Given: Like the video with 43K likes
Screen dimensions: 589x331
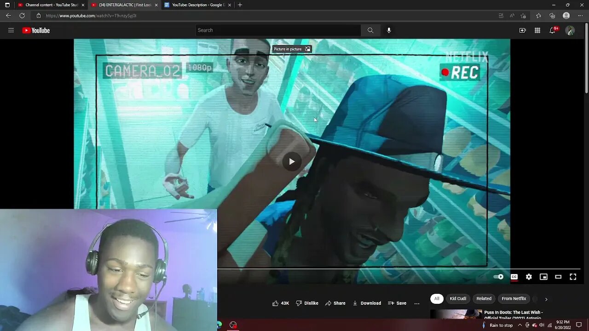Looking at the screenshot, I should [x=281, y=303].
